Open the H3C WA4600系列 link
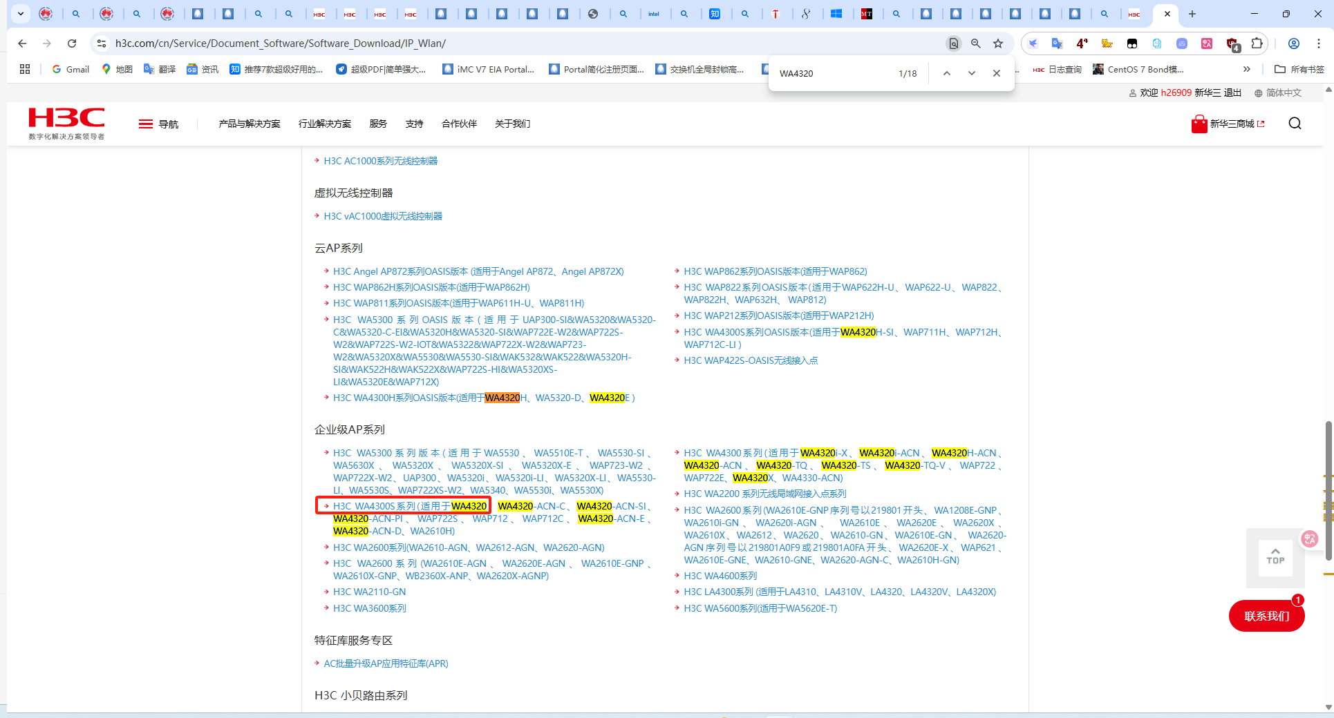This screenshot has height=718, width=1334. click(x=720, y=576)
